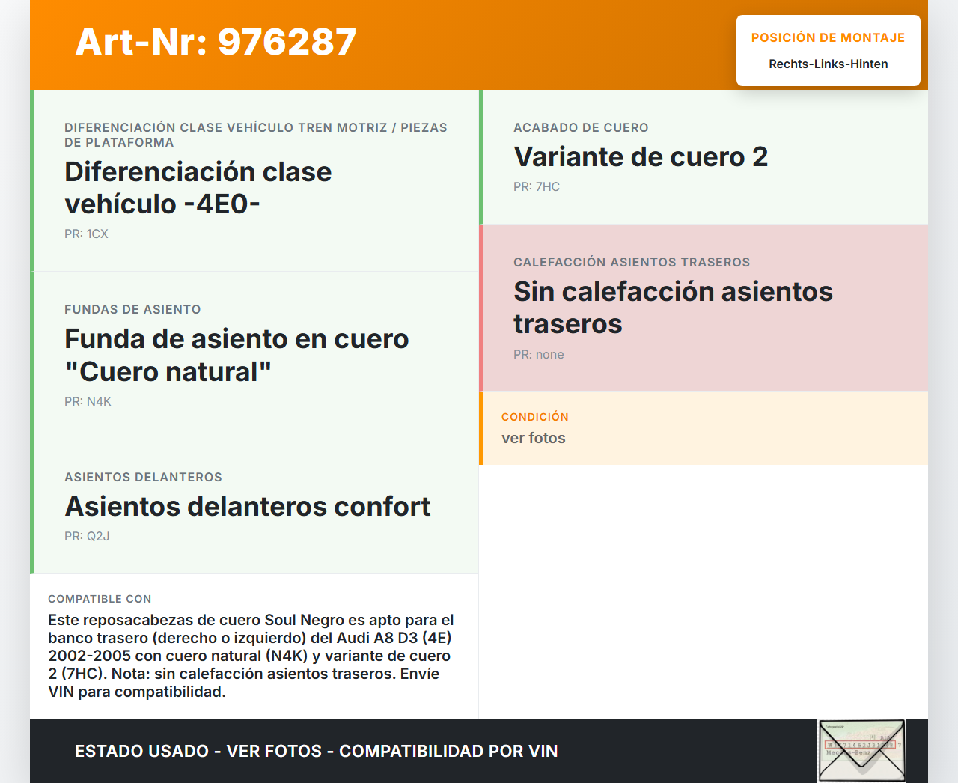Click the Condición label

coord(535,417)
